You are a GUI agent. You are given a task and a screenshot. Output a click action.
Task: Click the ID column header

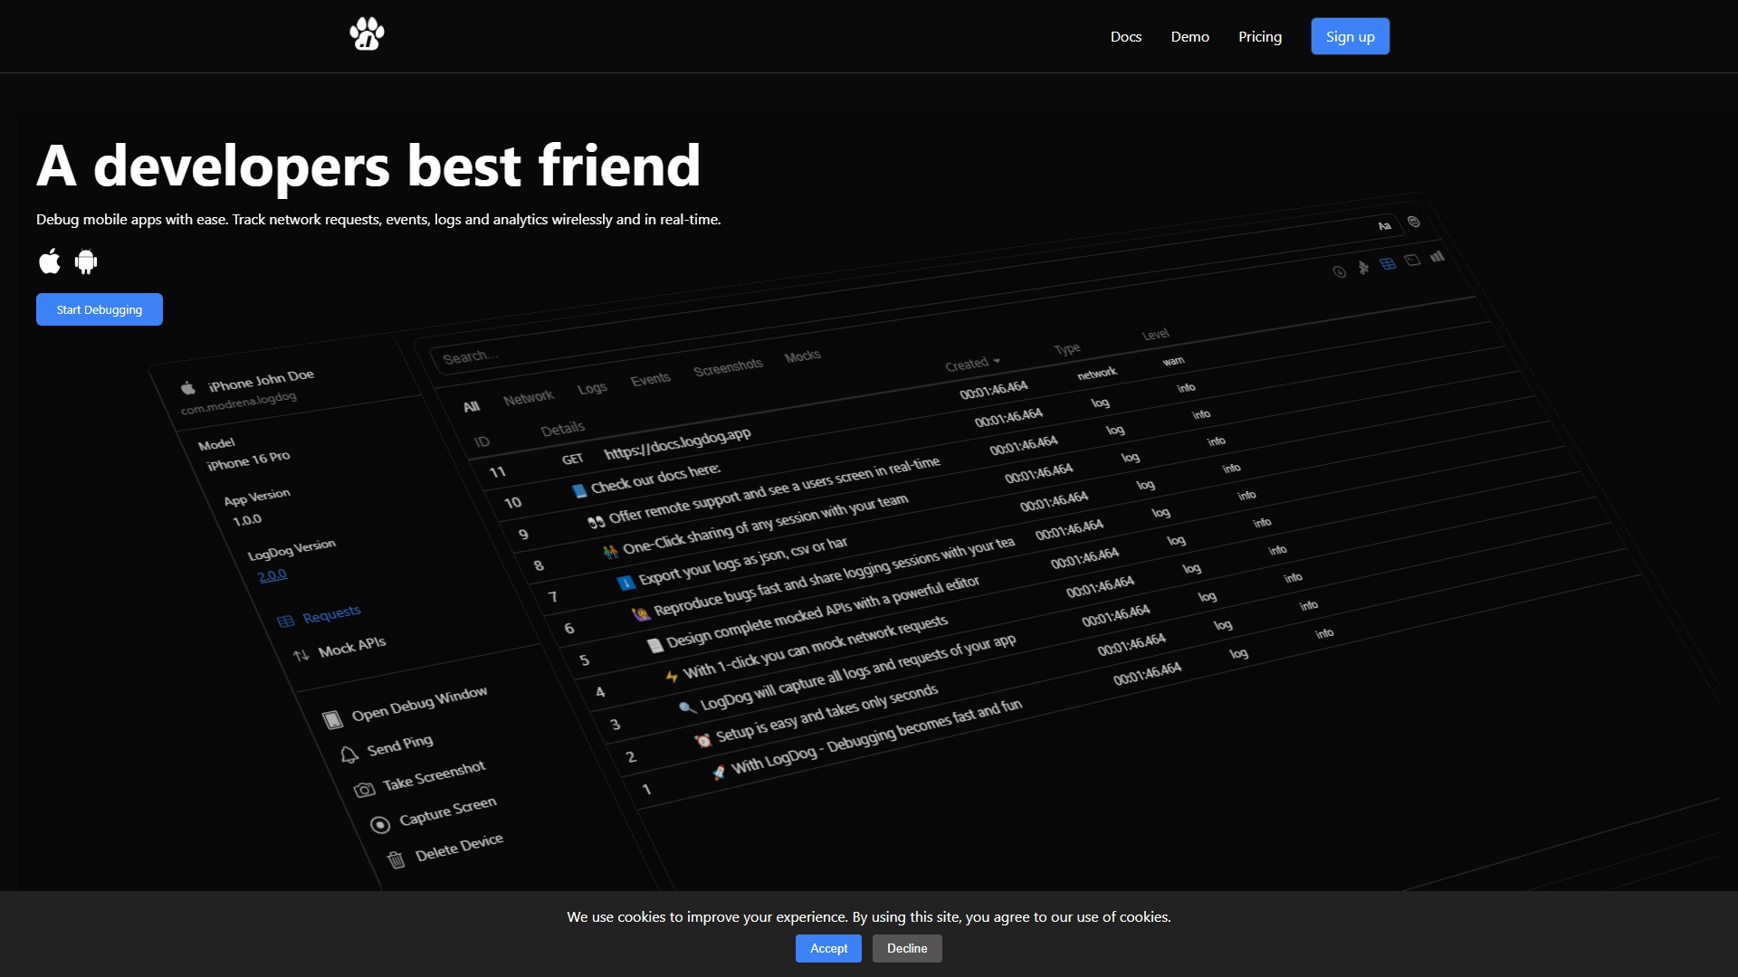pyautogui.click(x=482, y=442)
